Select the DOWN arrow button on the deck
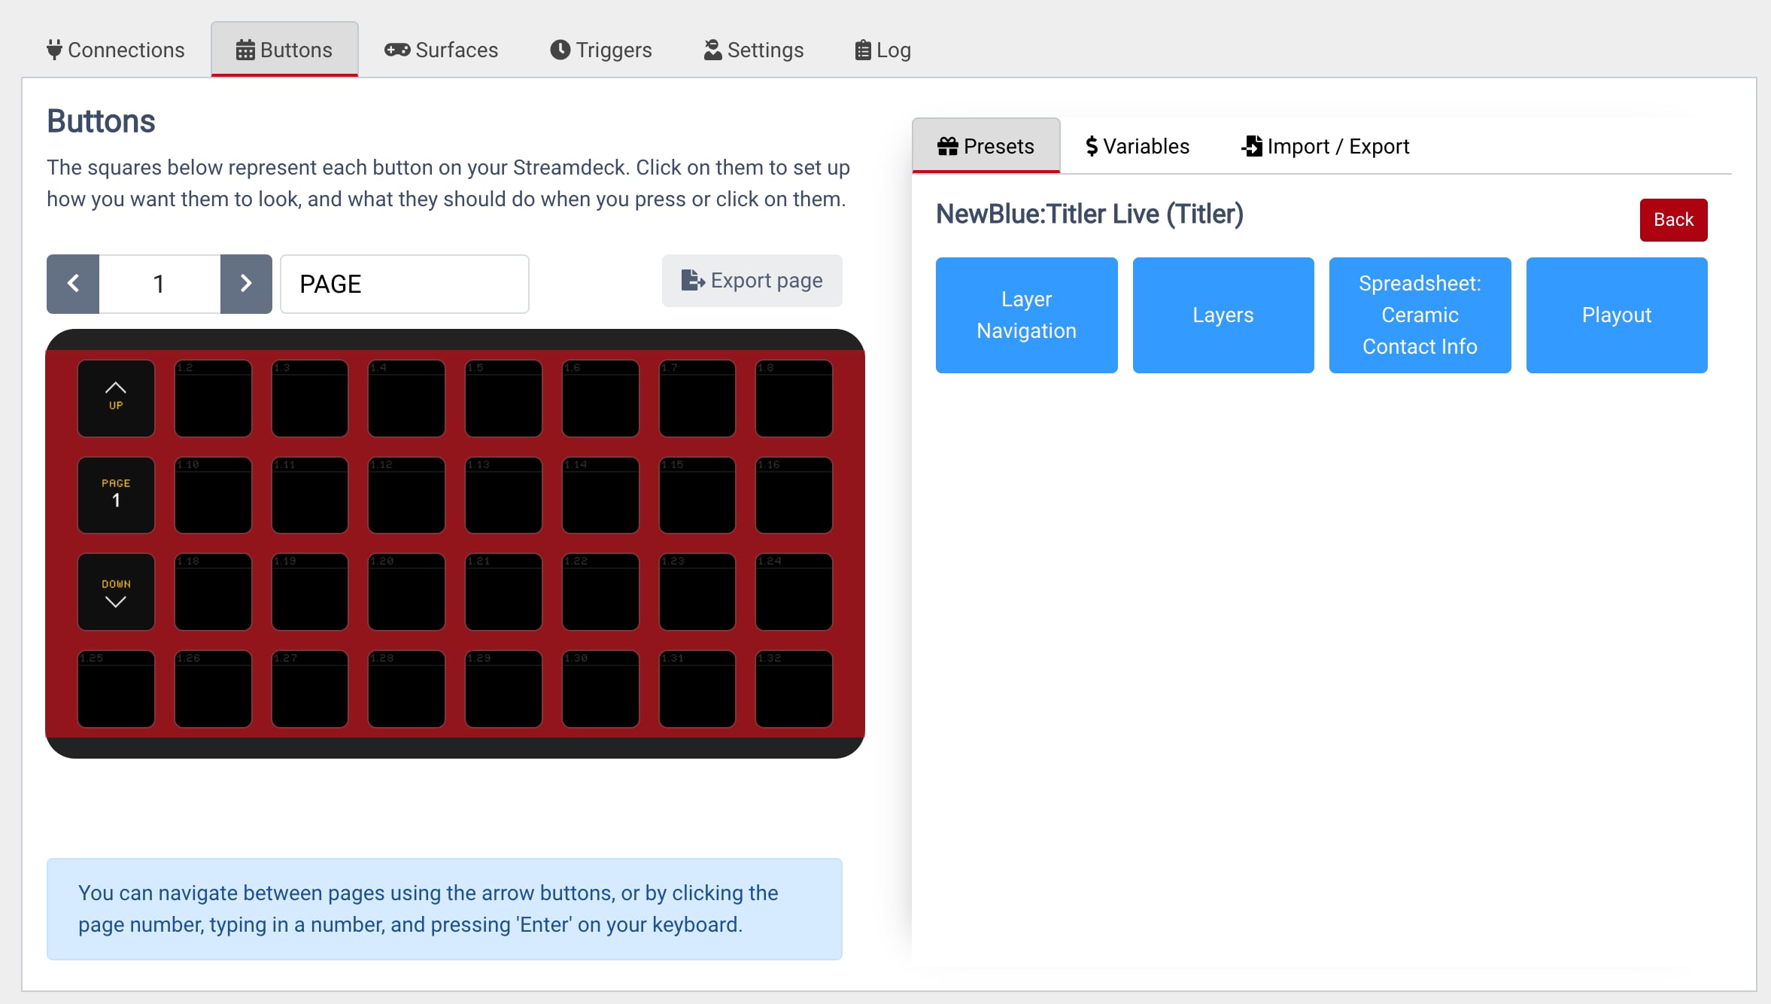 click(x=116, y=592)
